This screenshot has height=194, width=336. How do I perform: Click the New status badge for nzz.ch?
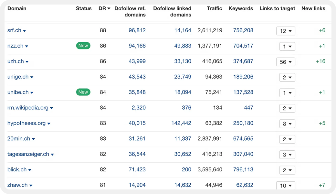pos(83,46)
